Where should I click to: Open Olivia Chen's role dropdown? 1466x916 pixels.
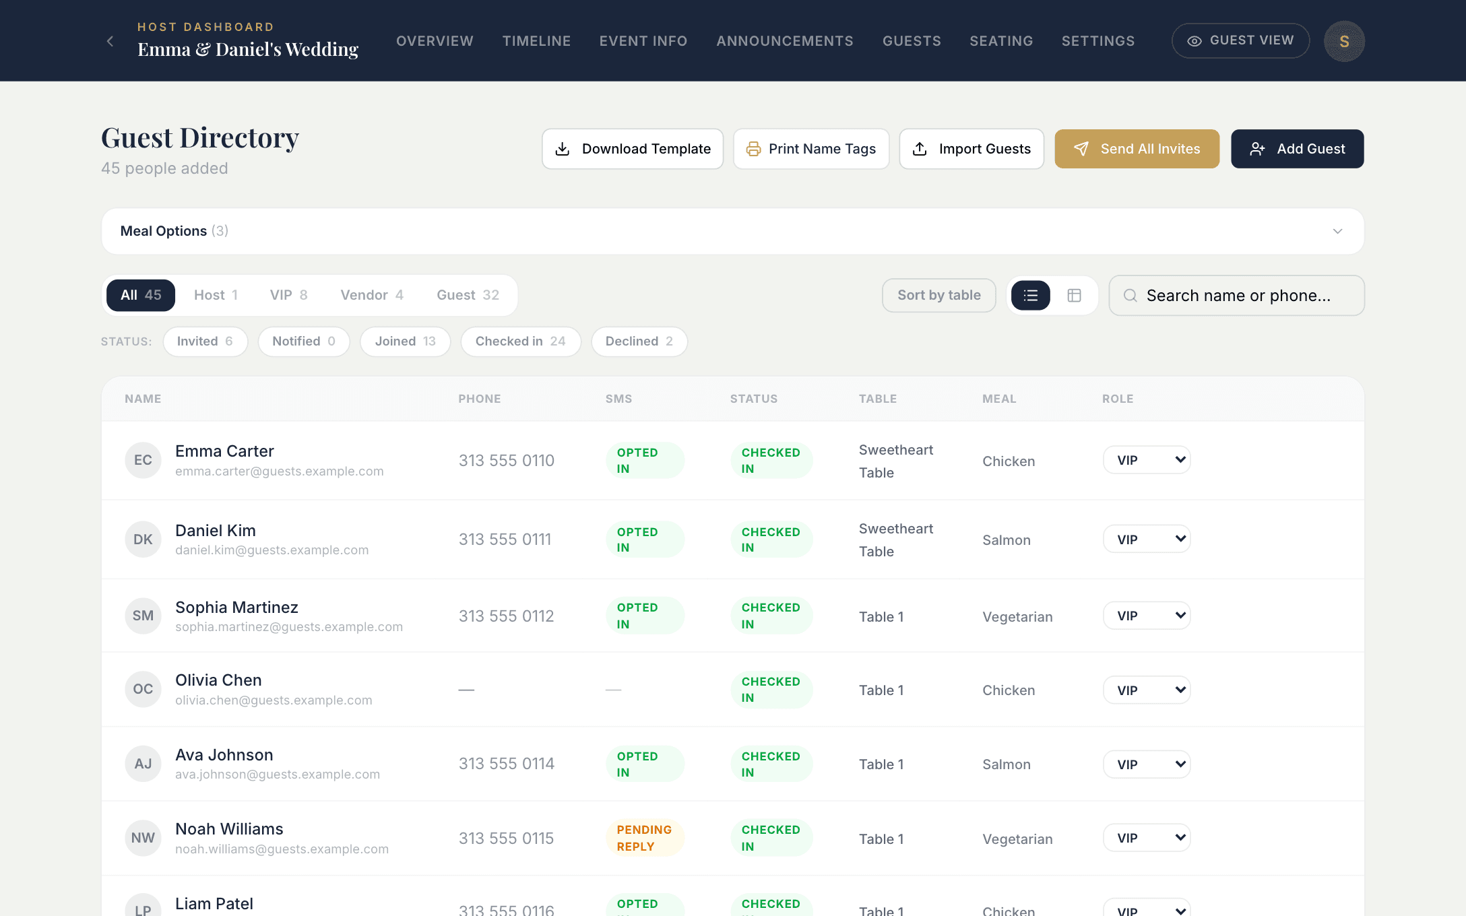(1147, 690)
